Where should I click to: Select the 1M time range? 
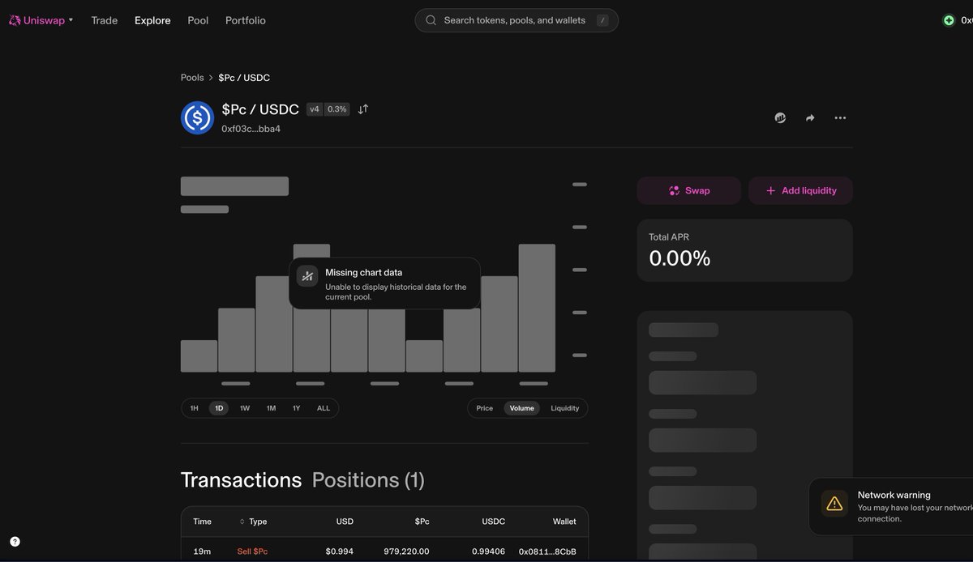(x=271, y=408)
